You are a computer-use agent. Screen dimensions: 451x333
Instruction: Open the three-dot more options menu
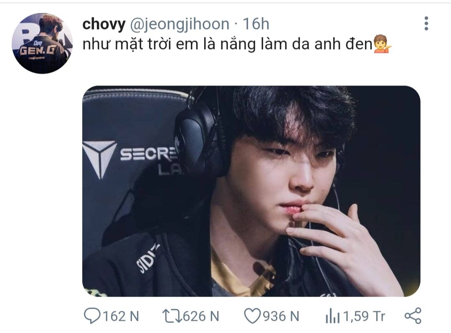[426, 23]
